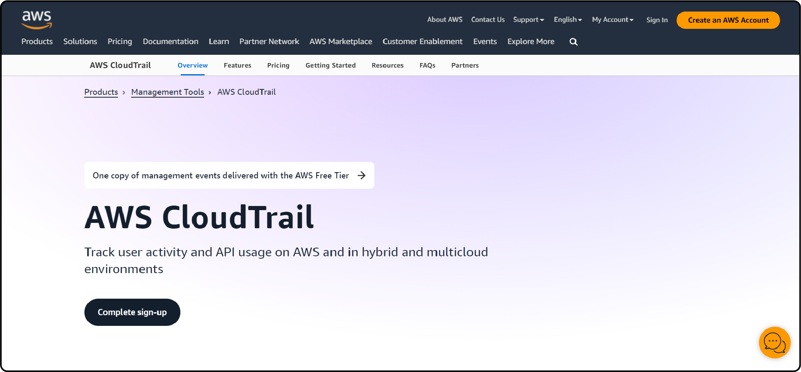Screen dimensions: 801x372
Task: Click the Complete sign-up button
Action: (132, 312)
